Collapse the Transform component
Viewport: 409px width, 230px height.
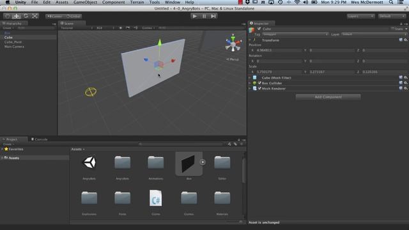click(250, 40)
